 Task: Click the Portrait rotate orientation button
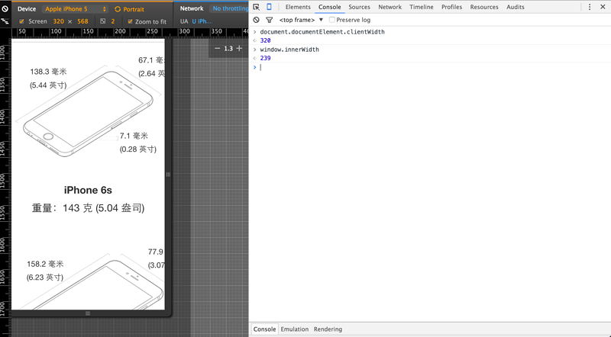pos(129,9)
